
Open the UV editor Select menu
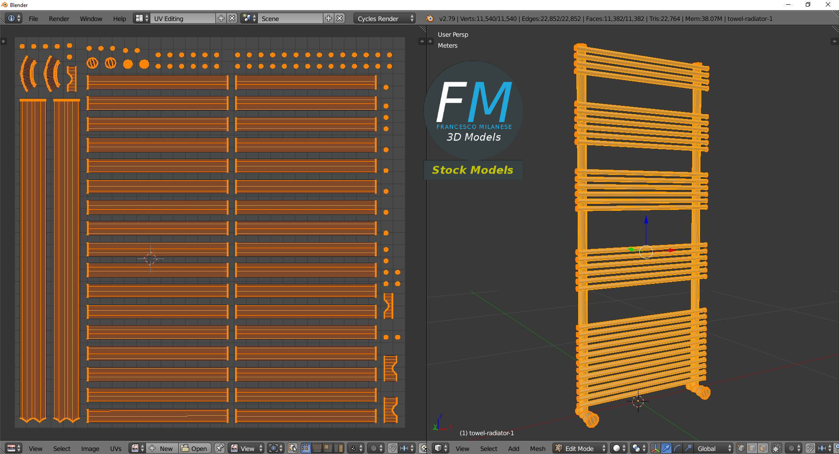(62, 448)
